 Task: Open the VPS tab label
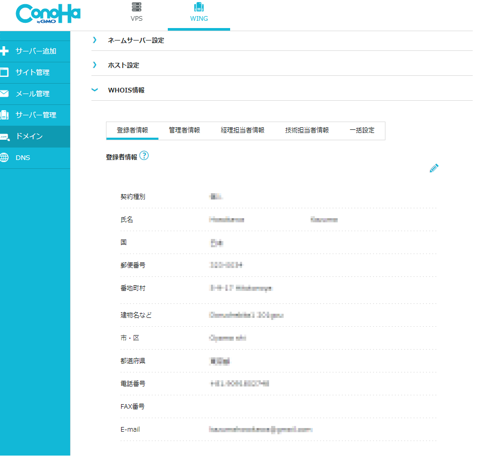[137, 19]
